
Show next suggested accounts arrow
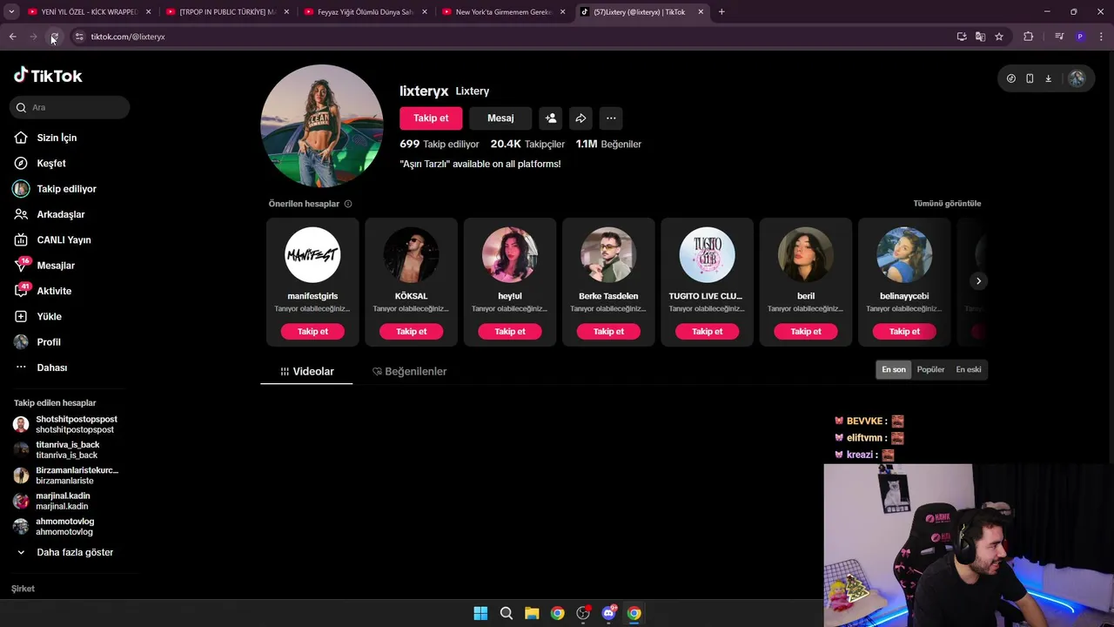978,281
